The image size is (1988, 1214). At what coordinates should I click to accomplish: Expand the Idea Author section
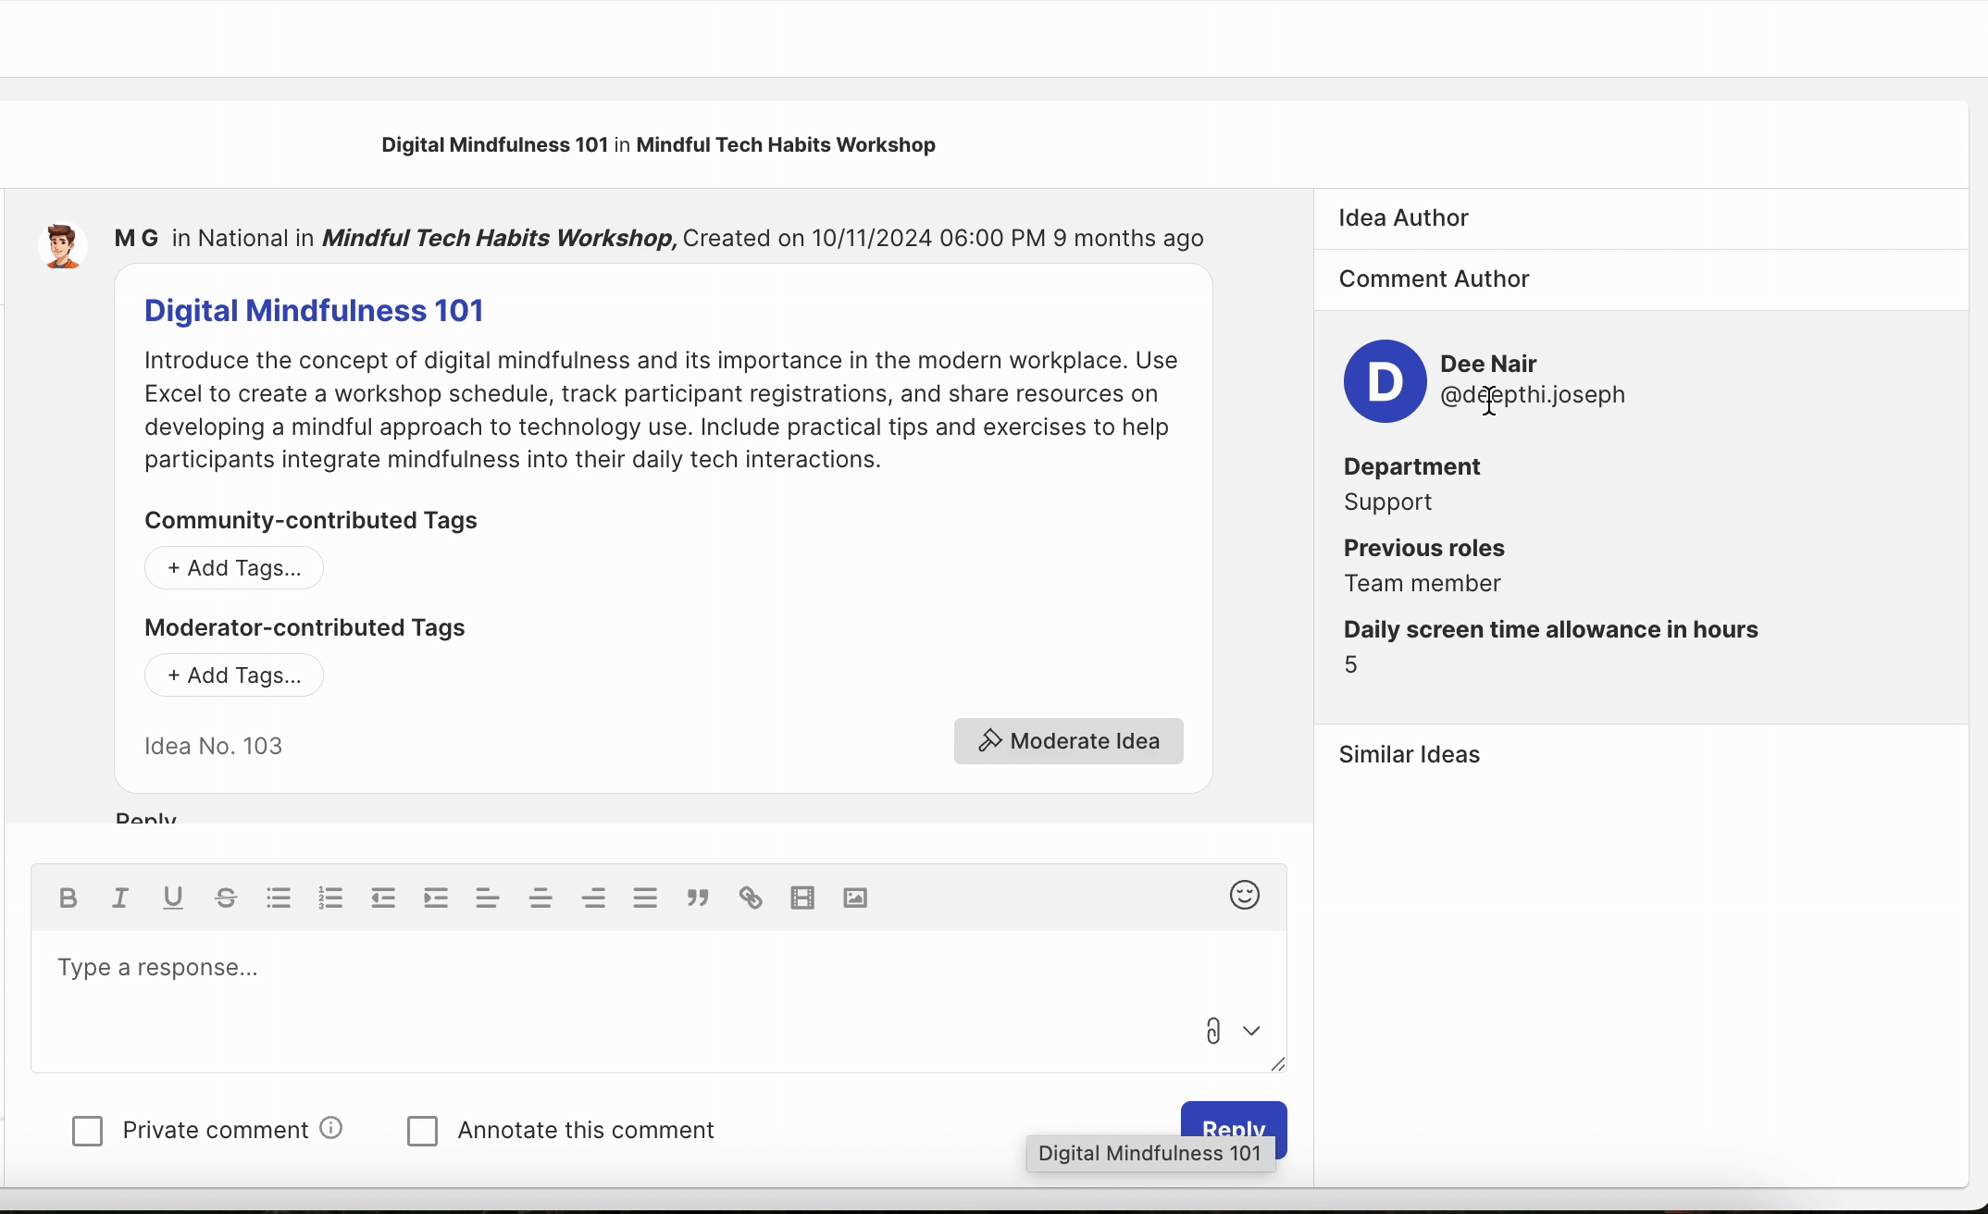[1403, 218]
